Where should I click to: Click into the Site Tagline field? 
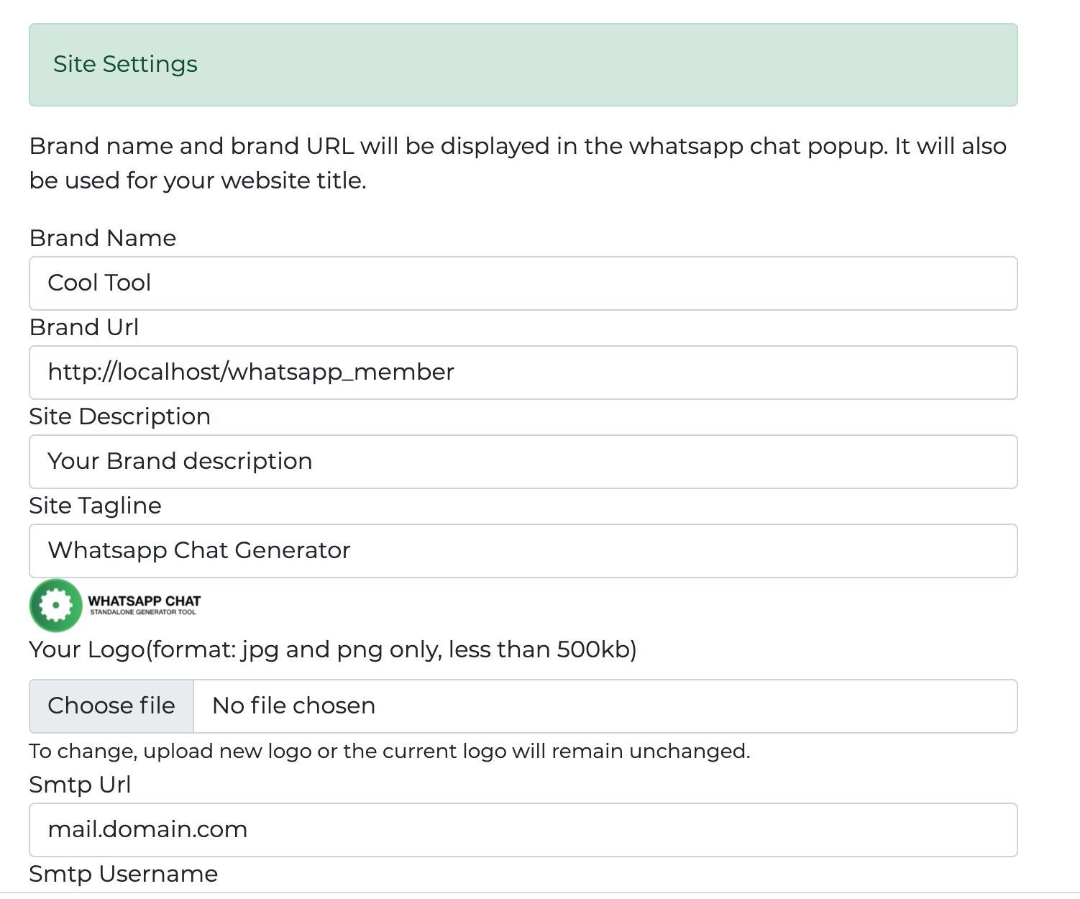[523, 551]
